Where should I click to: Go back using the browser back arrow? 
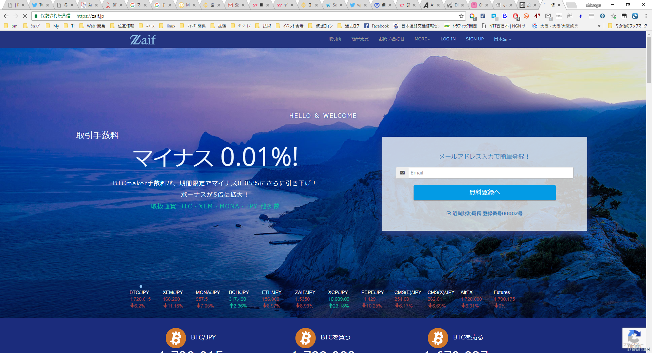pos(6,16)
